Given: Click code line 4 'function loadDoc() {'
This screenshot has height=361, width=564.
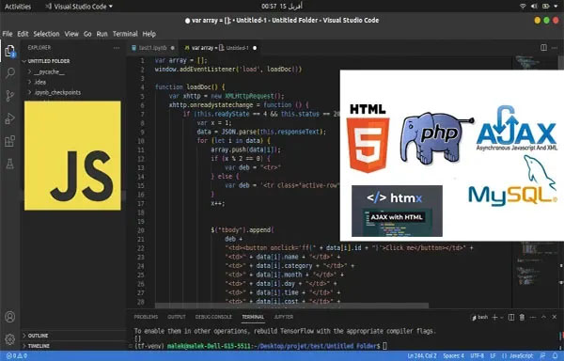Looking at the screenshot, I should 190,87.
